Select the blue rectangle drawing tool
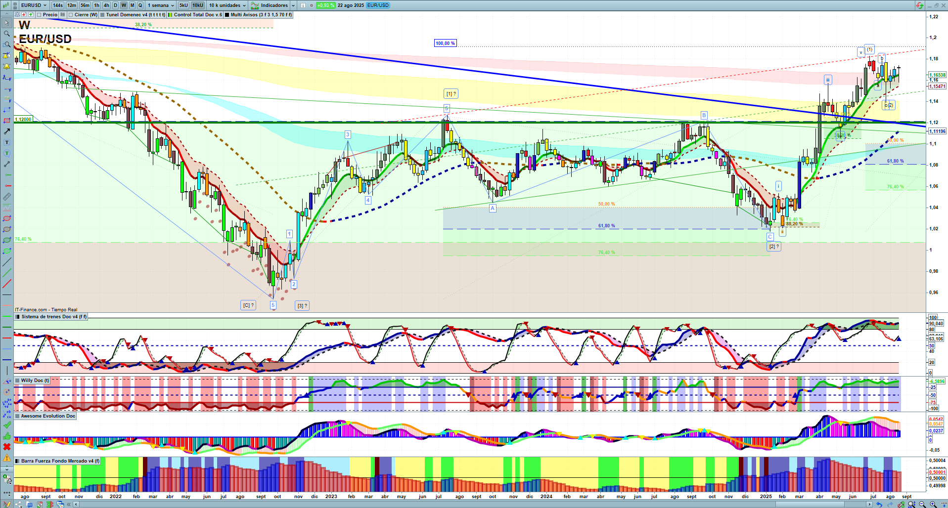The image size is (948, 508). 6,110
